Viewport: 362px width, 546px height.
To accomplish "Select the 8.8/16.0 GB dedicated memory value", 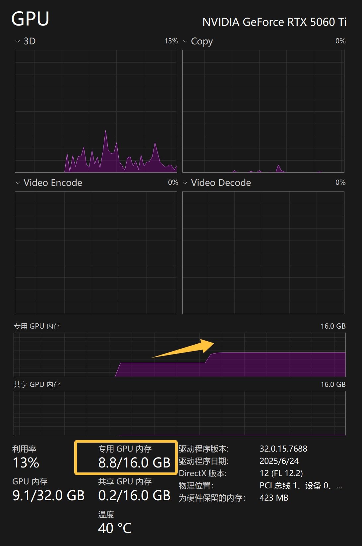I will click(x=134, y=463).
